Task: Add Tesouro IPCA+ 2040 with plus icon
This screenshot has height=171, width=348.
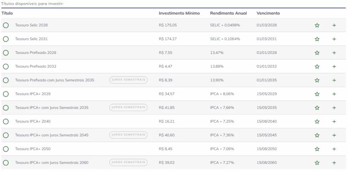Action: pyautogui.click(x=334, y=122)
